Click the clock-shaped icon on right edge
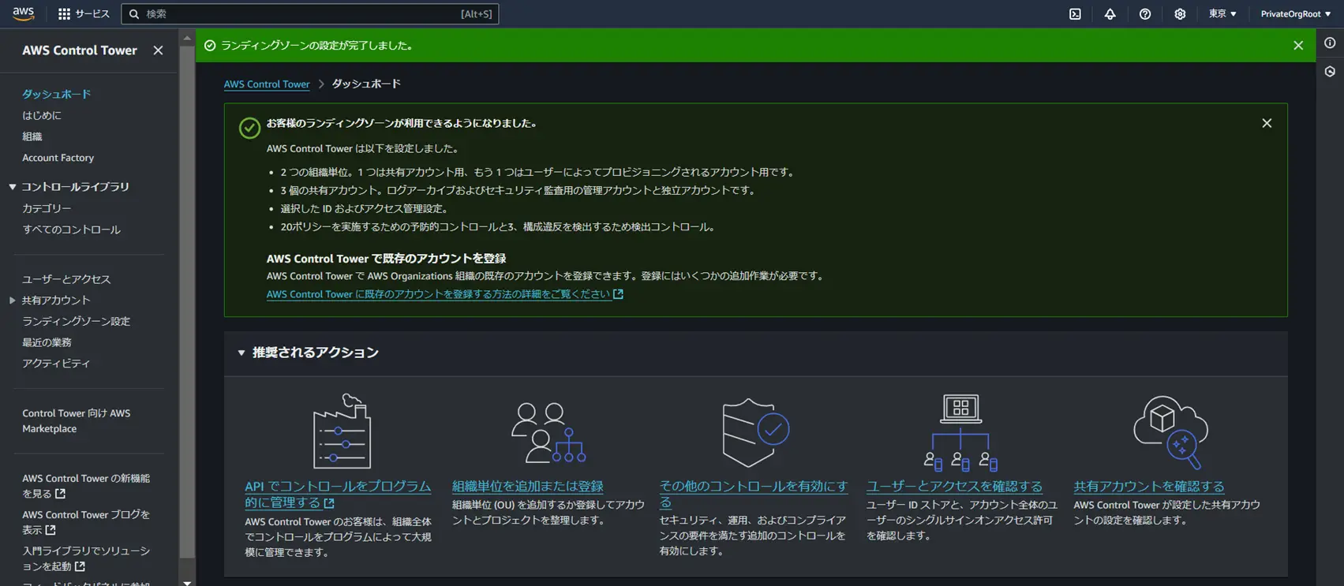The width and height of the screenshot is (1344, 586). pyautogui.click(x=1330, y=72)
